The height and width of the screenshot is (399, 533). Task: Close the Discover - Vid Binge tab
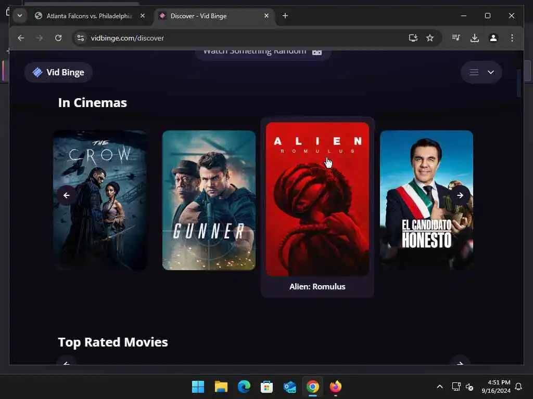tap(266, 16)
